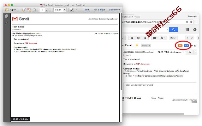Click the create PDF icon in Acrobat toolbar
This screenshot has height=126, width=202.
(x=29, y=10)
